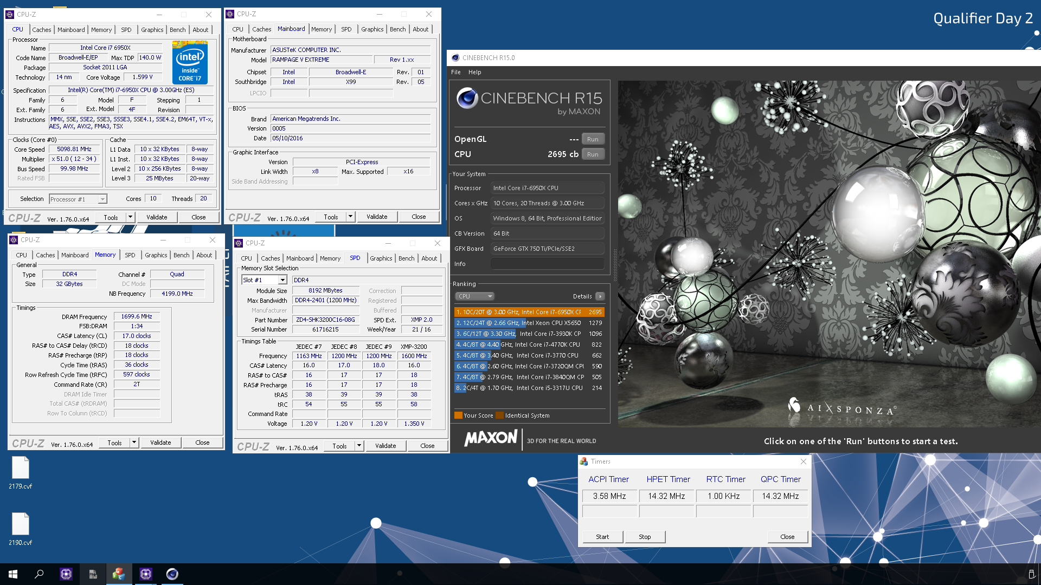Image resolution: width=1041 pixels, height=585 pixels.
Task: Click Cinebench sphere logo
Action: pyautogui.click(x=467, y=98)
